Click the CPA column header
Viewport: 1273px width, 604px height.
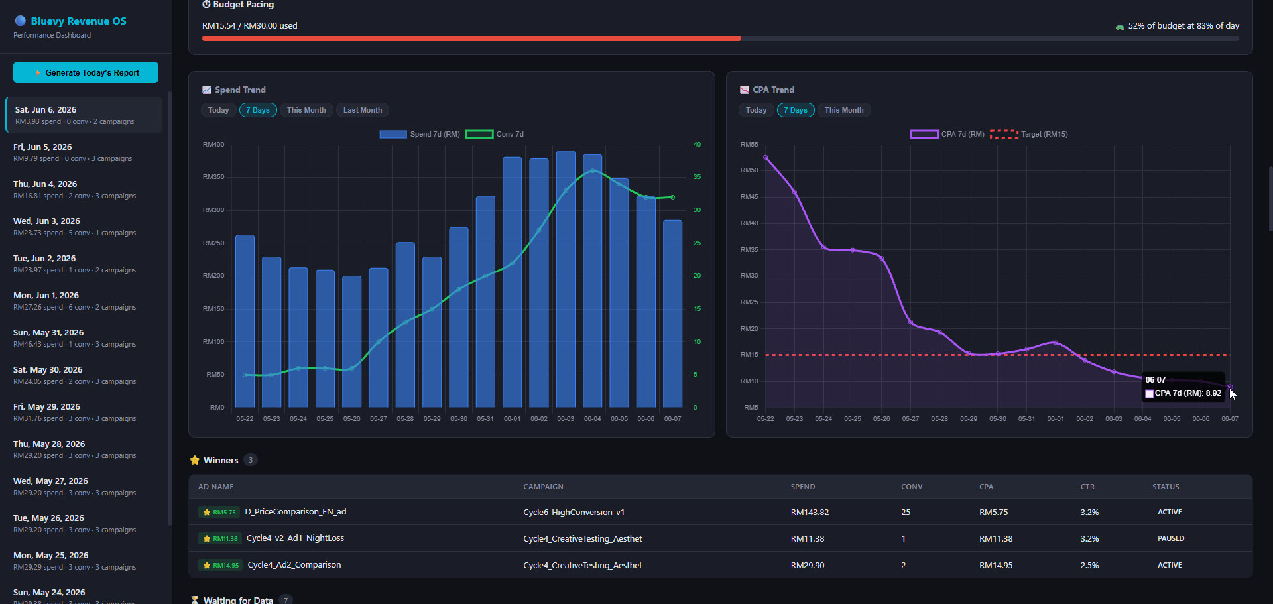(x=986, y=487)
